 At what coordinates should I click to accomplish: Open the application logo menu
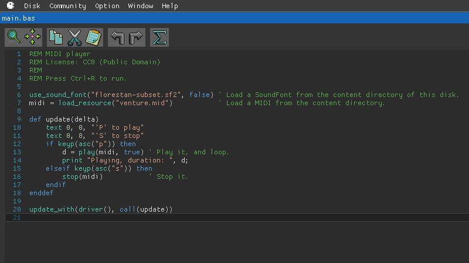coord(11,6)
